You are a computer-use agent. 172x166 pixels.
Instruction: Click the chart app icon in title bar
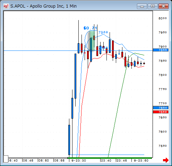coord(6,6)
